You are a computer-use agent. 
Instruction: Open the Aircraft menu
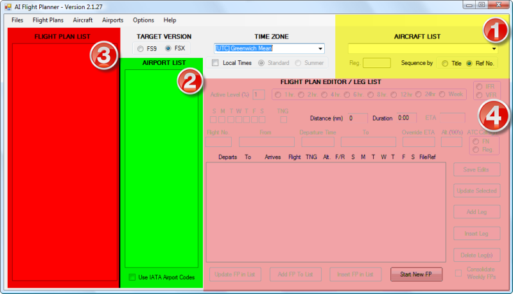[82, 20]
